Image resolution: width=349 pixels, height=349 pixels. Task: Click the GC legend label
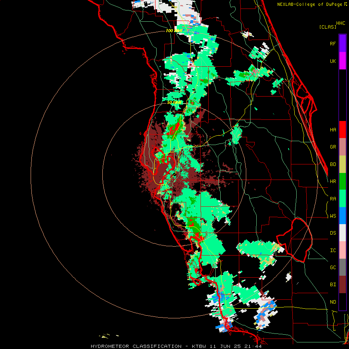click(333, 268)
